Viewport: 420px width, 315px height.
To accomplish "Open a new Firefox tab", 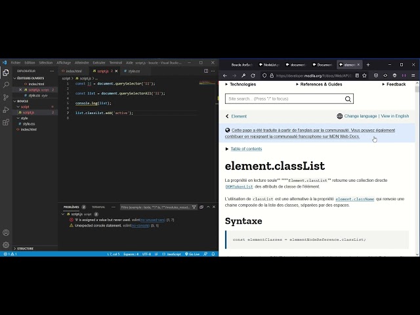I will coord(368,65).
